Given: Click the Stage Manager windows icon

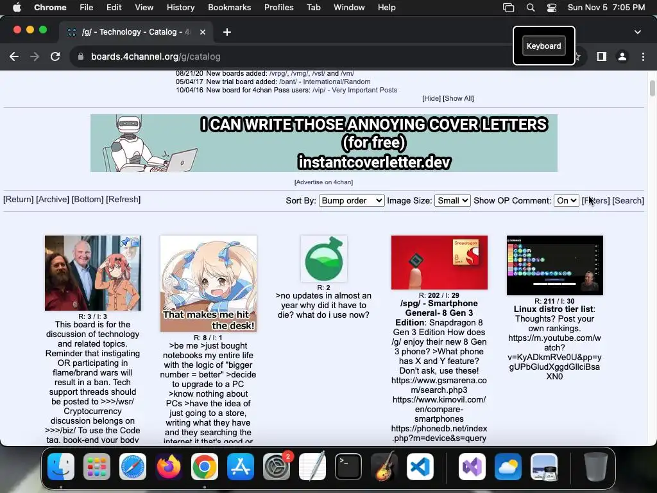Looking at the screenshot, I should (x=508, y=7).
